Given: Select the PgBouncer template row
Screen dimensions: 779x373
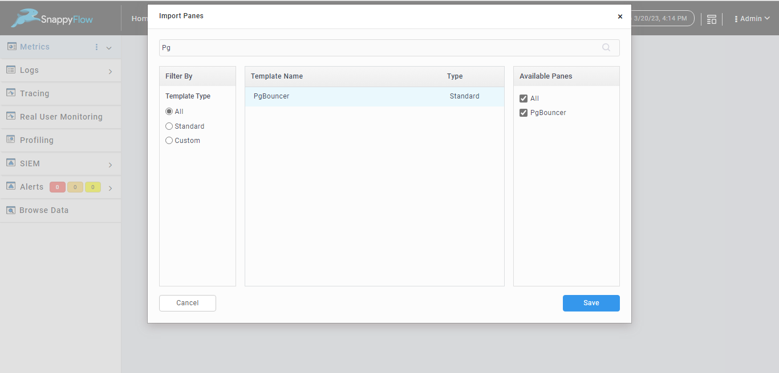Looking at the screenshot, I should pos(375,96).
